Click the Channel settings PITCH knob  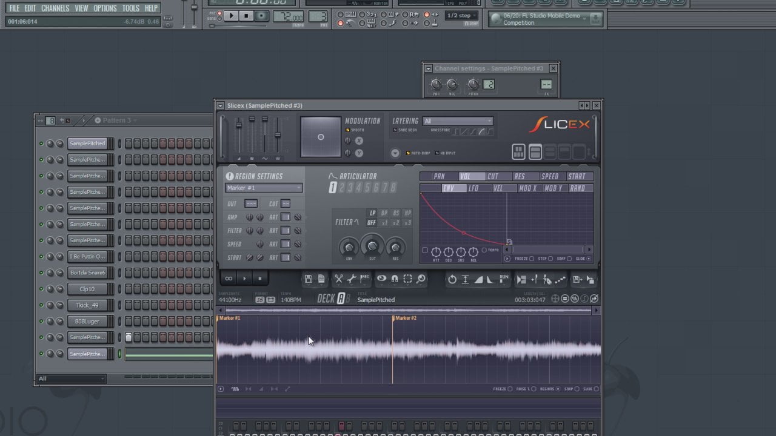coord(473,84)
